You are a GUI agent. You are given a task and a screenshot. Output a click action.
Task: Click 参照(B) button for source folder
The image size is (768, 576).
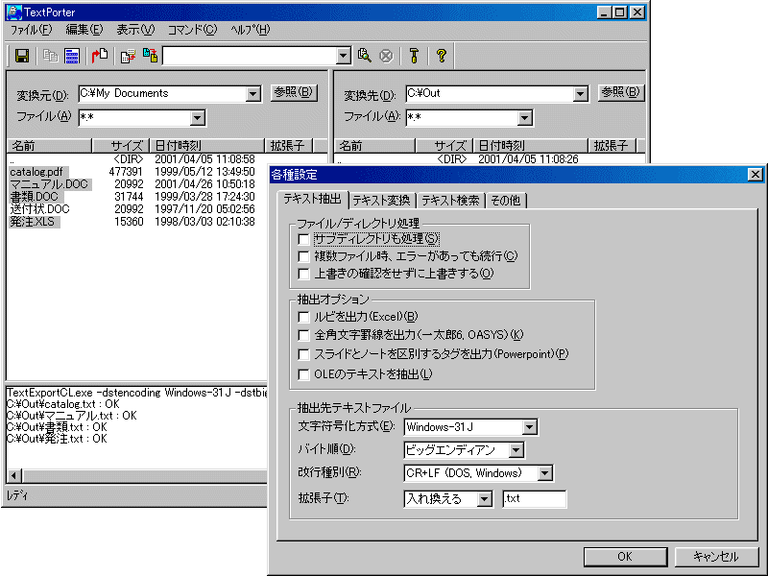(x=294, y=92)
